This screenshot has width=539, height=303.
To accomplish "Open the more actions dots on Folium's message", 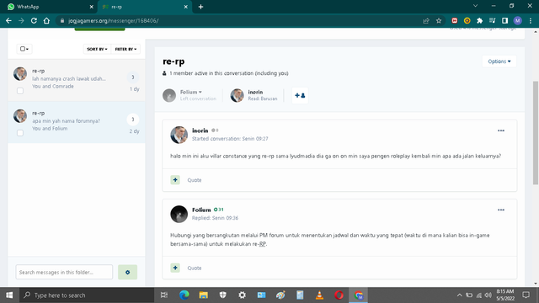I will [501, 210].
